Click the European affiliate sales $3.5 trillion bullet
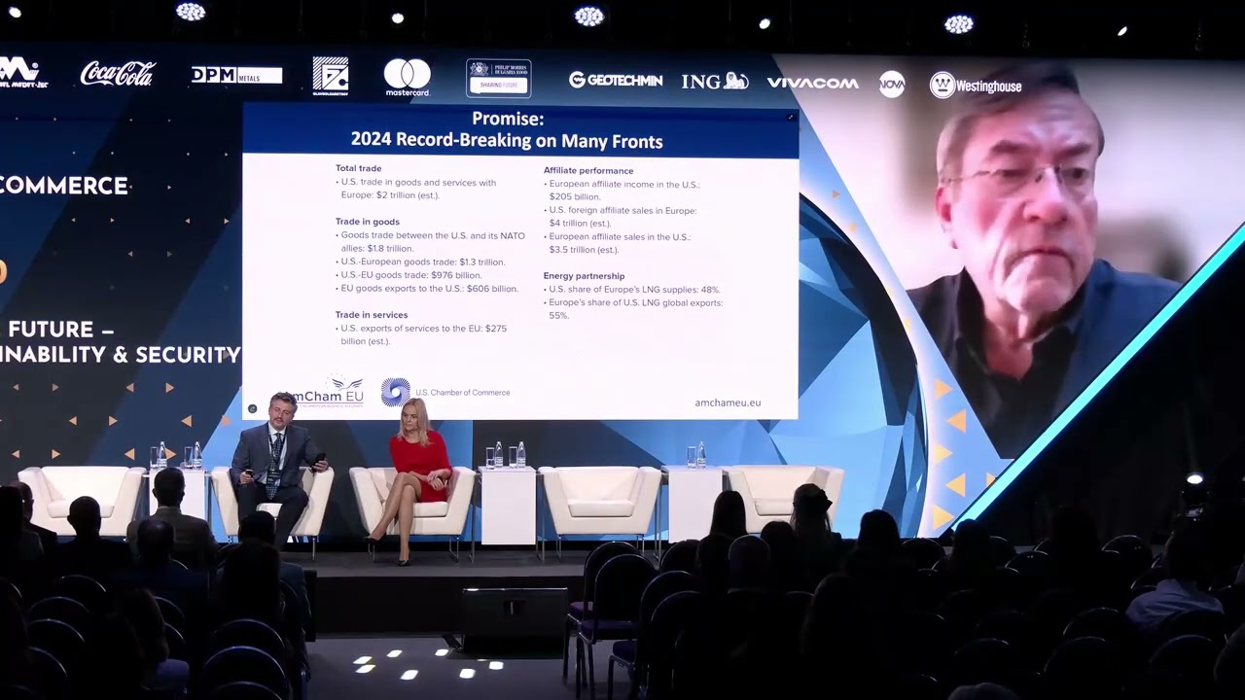This screenshot has height=700, width=1245. pyautogui.click(x=617, y=243)
